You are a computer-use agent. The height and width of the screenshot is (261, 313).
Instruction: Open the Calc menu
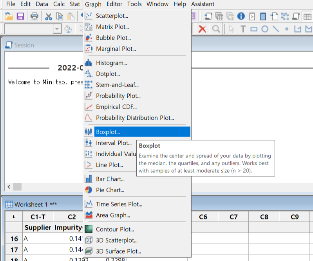[x=59, y=4]
